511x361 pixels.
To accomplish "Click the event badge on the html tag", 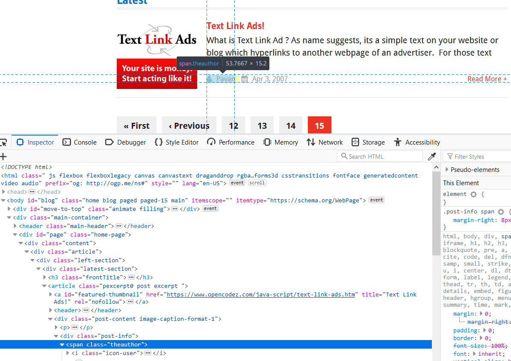I will [x=237, y=183].
